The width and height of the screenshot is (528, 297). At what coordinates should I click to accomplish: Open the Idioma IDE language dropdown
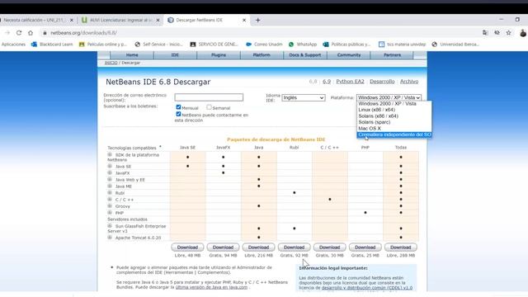[x=304, y=97]
